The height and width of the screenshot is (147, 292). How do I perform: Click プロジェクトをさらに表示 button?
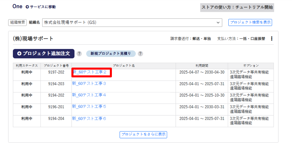pyautogui.click(x=143, y=135)
